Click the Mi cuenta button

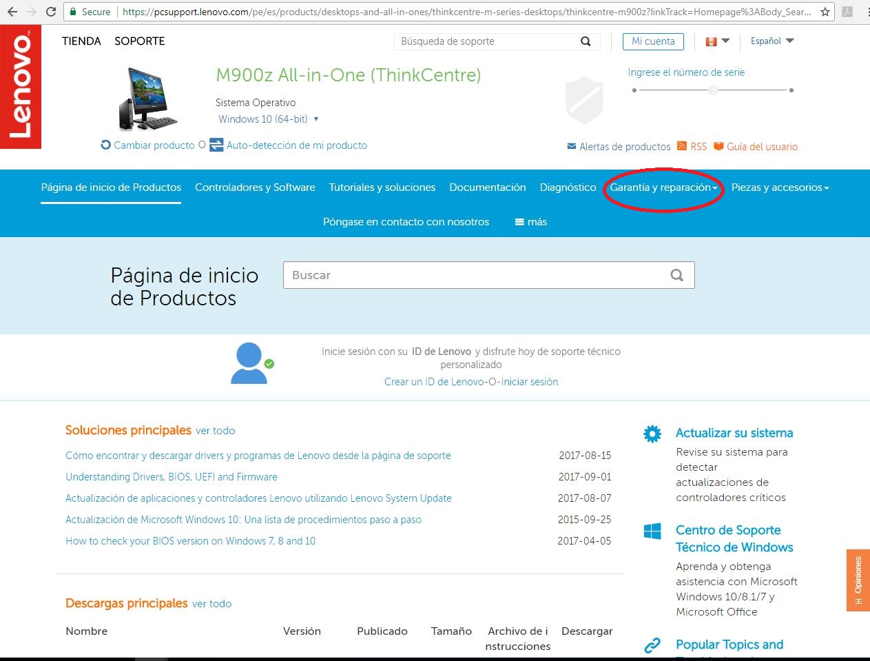[x=653, y=41]
